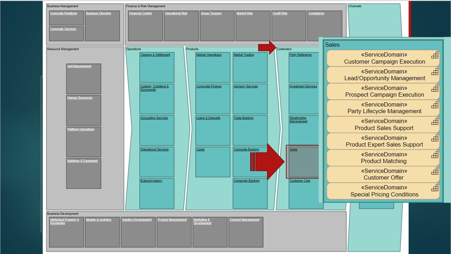Open the Accounting Services link
The width and height of the screenshot is (451, 254).
[x=154, y=118]
